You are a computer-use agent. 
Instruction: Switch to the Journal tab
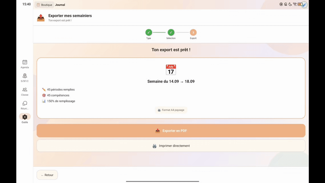(x=60, y=5)
